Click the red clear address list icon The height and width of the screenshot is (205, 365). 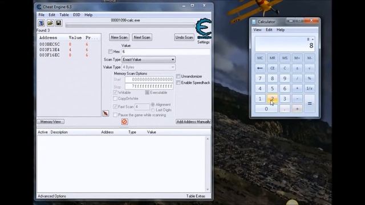tap(124, 121)
